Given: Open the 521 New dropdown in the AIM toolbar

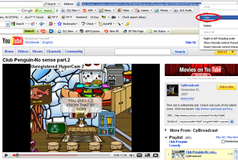Looking at the screenshot, I should 76,31.
